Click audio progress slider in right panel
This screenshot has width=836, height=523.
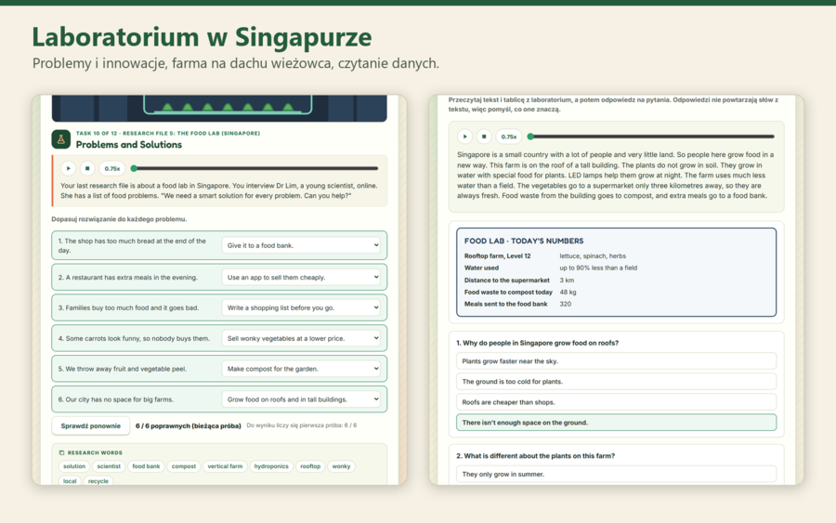651,137
